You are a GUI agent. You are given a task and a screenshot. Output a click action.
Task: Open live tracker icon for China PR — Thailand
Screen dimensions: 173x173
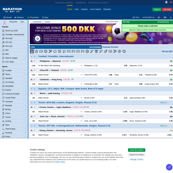171,70
